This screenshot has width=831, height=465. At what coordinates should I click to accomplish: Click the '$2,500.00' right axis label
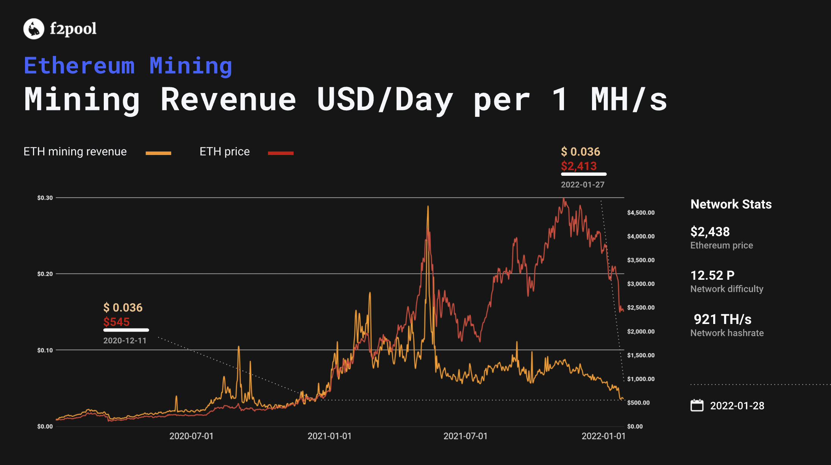(641, 307)
